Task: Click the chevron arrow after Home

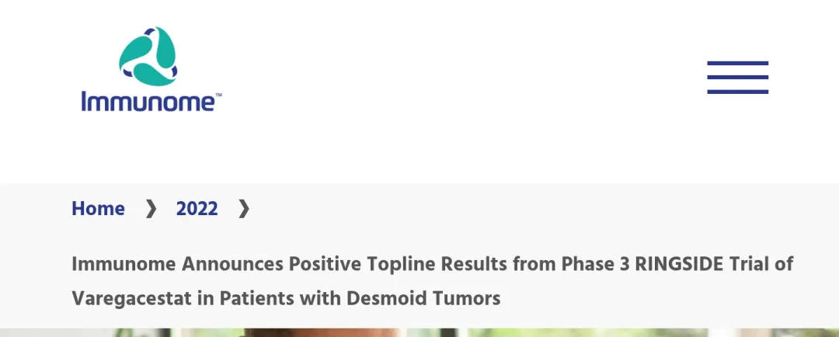Action: coord(151,208)
